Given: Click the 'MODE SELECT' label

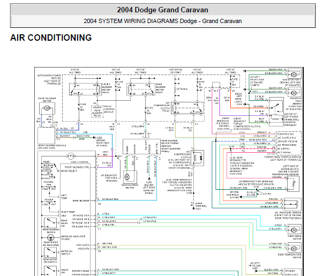Looking at the screenshot, I should tap(69, 171).
